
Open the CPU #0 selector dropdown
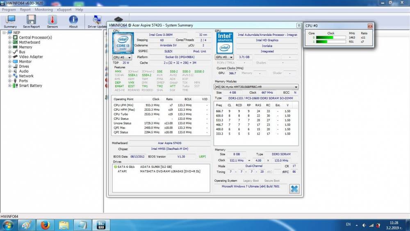pos(122,57)
